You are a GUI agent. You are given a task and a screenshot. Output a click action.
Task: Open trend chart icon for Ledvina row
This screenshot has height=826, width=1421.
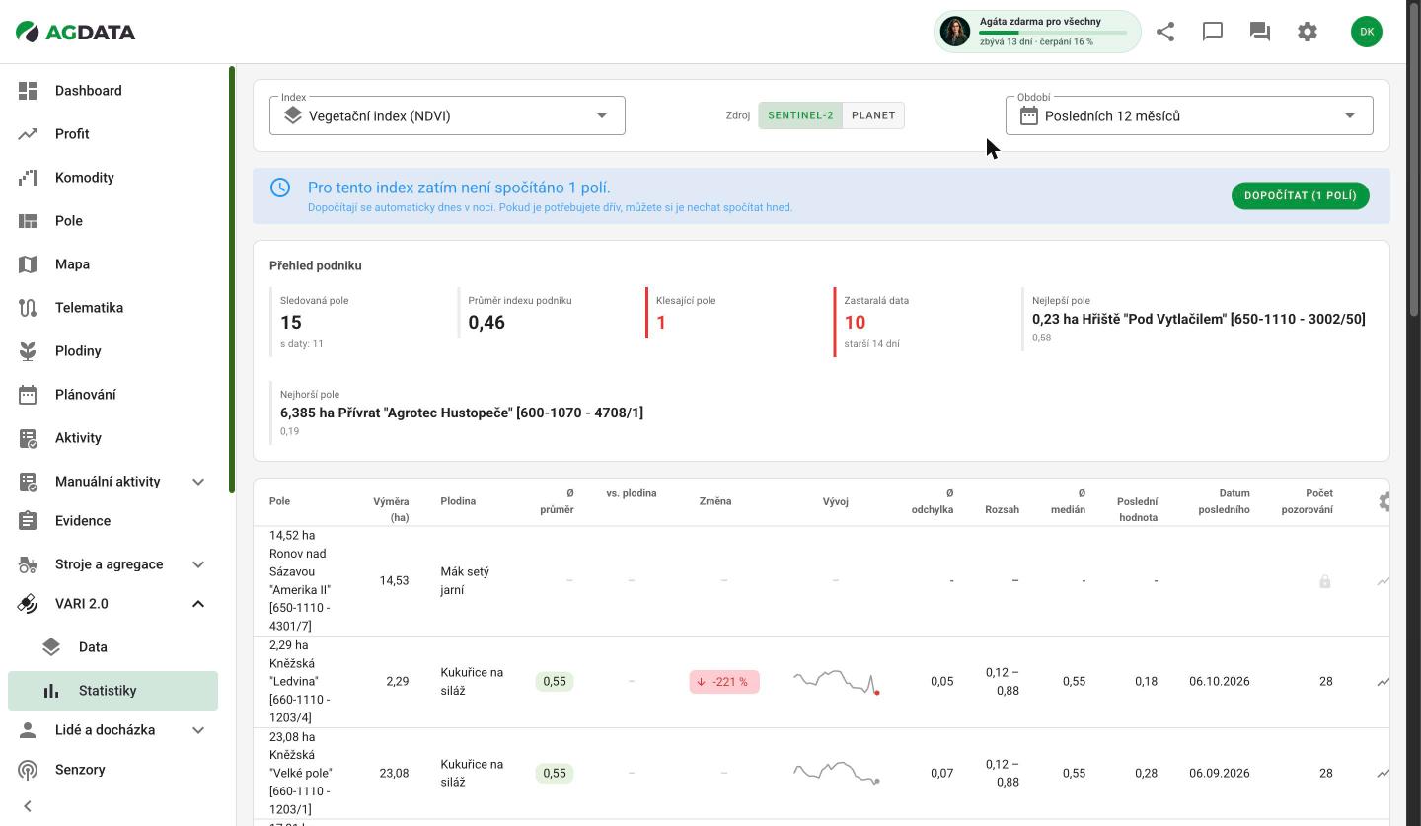pos(1383,682)
